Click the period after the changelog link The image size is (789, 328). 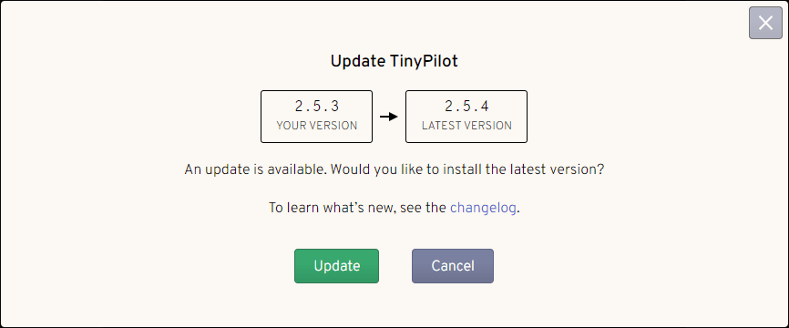click(518, 211)
